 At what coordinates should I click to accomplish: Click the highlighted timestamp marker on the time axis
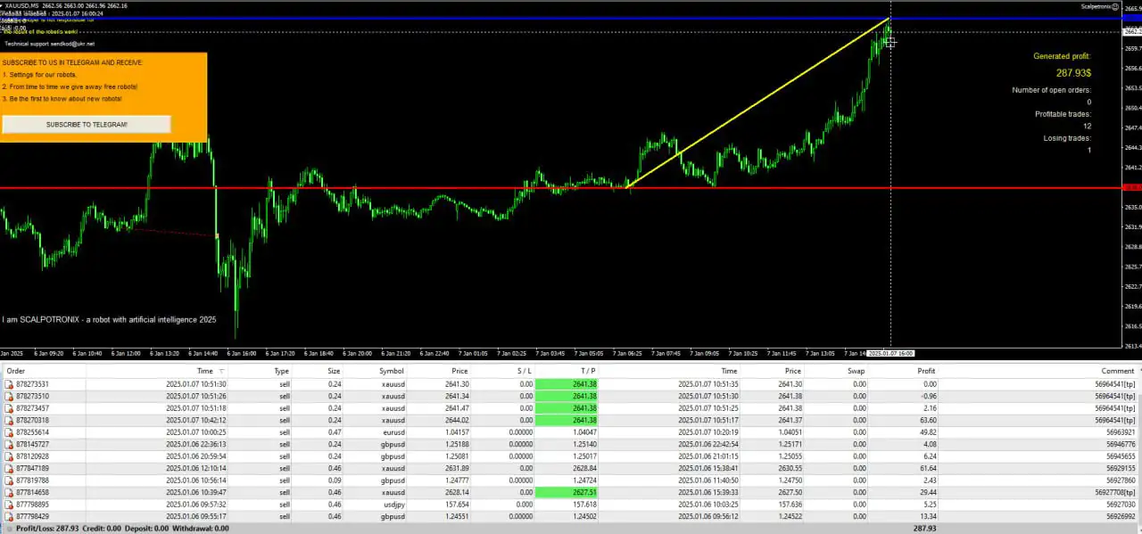coord(892,353)
